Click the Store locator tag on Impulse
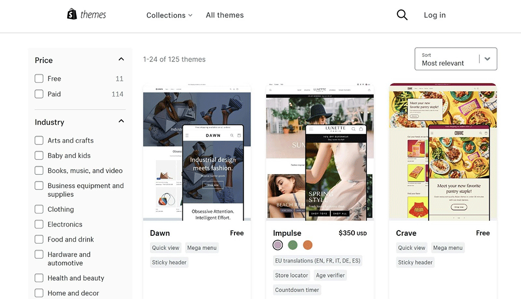521x299 pixels. pos(292,276)
